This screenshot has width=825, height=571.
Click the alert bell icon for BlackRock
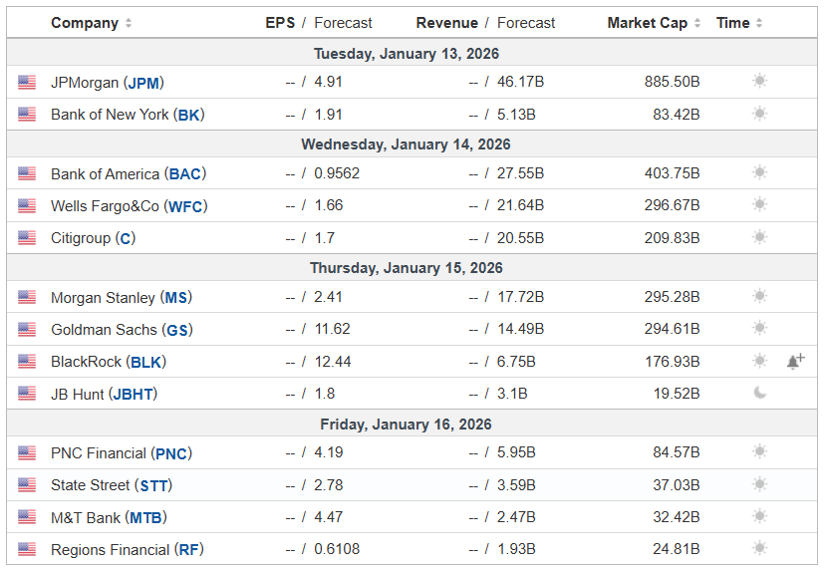tap(795, 362)
